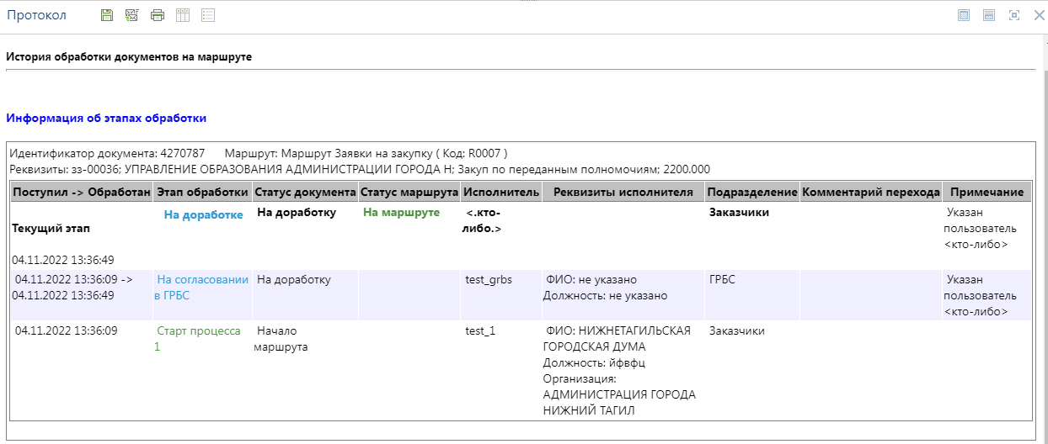1048x444 pixels.
Task: Click the Print icon in toolbar
Action: (158, 15)
